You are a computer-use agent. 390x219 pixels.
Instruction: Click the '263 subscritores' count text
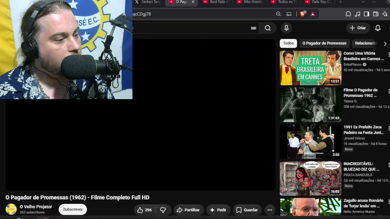(32, 212)
